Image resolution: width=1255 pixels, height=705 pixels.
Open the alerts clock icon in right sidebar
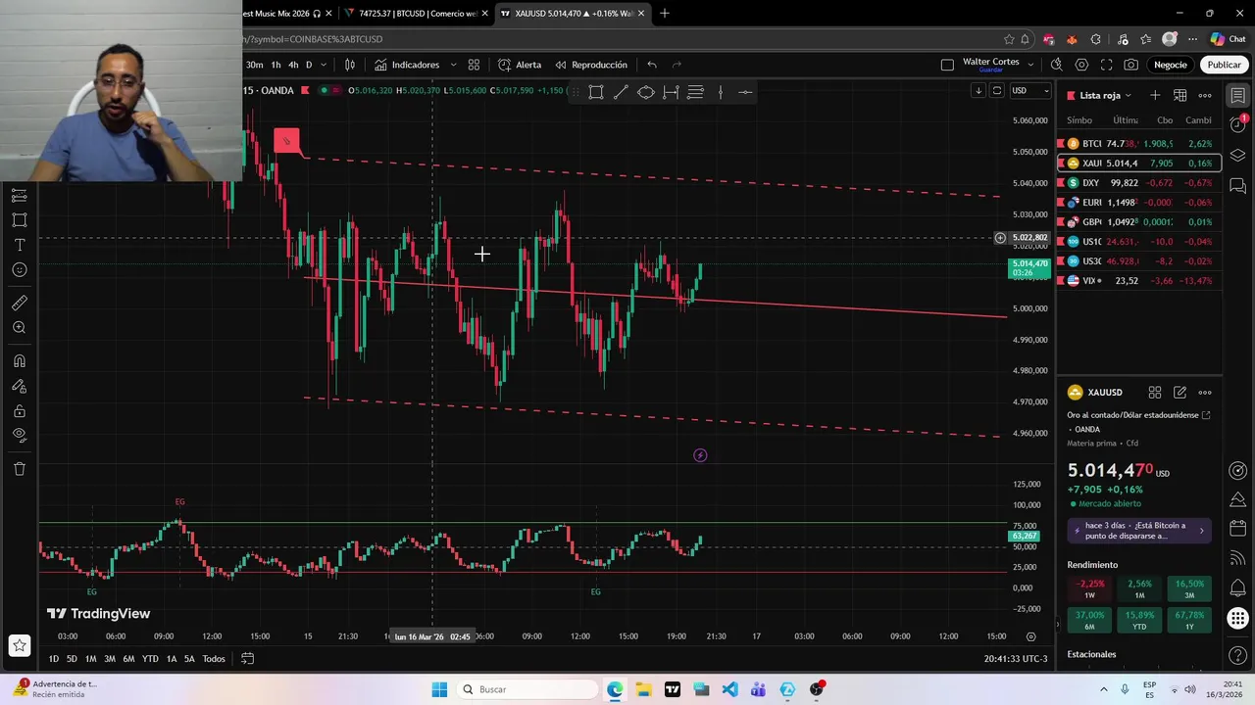(1238, 125)
